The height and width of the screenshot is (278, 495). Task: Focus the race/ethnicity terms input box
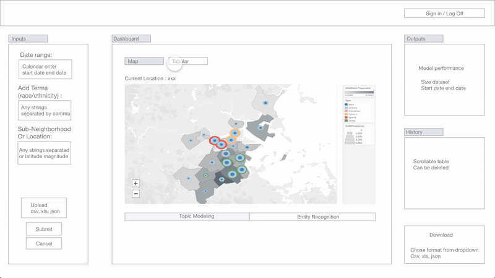[45, 111]
